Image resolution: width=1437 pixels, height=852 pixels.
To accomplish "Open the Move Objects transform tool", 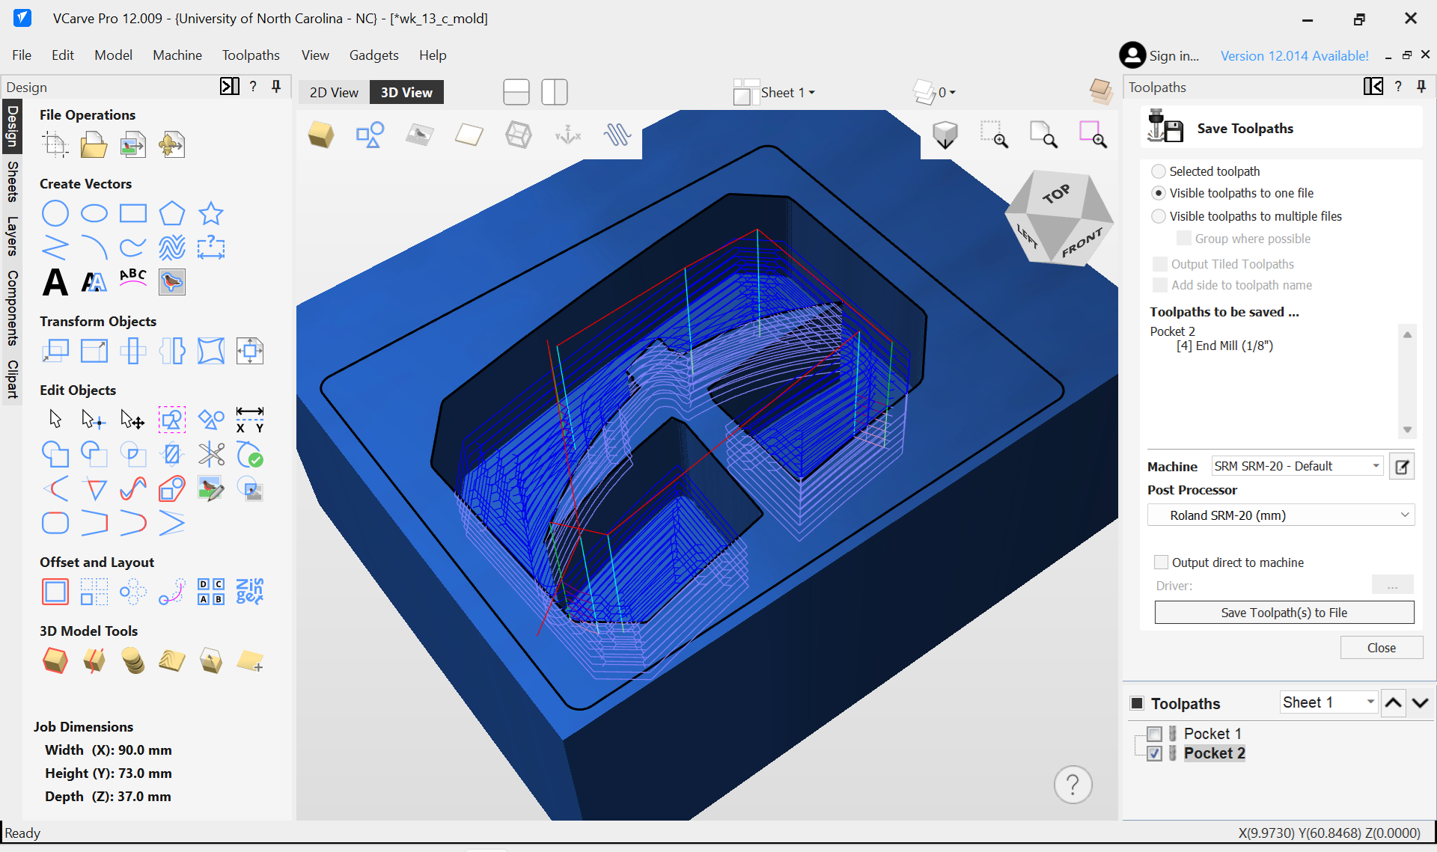I will [55, 351].
